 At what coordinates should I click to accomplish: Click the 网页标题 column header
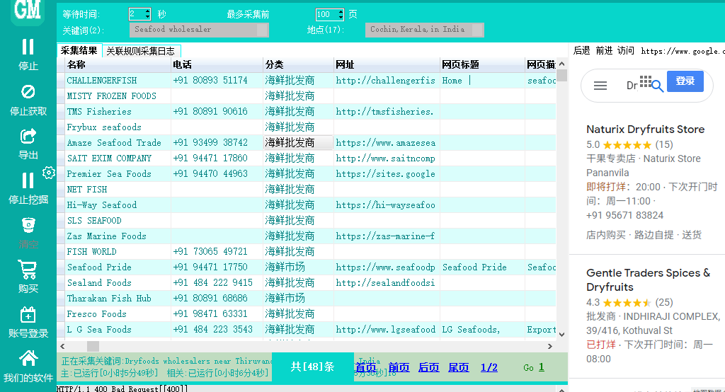pos(482,64)
